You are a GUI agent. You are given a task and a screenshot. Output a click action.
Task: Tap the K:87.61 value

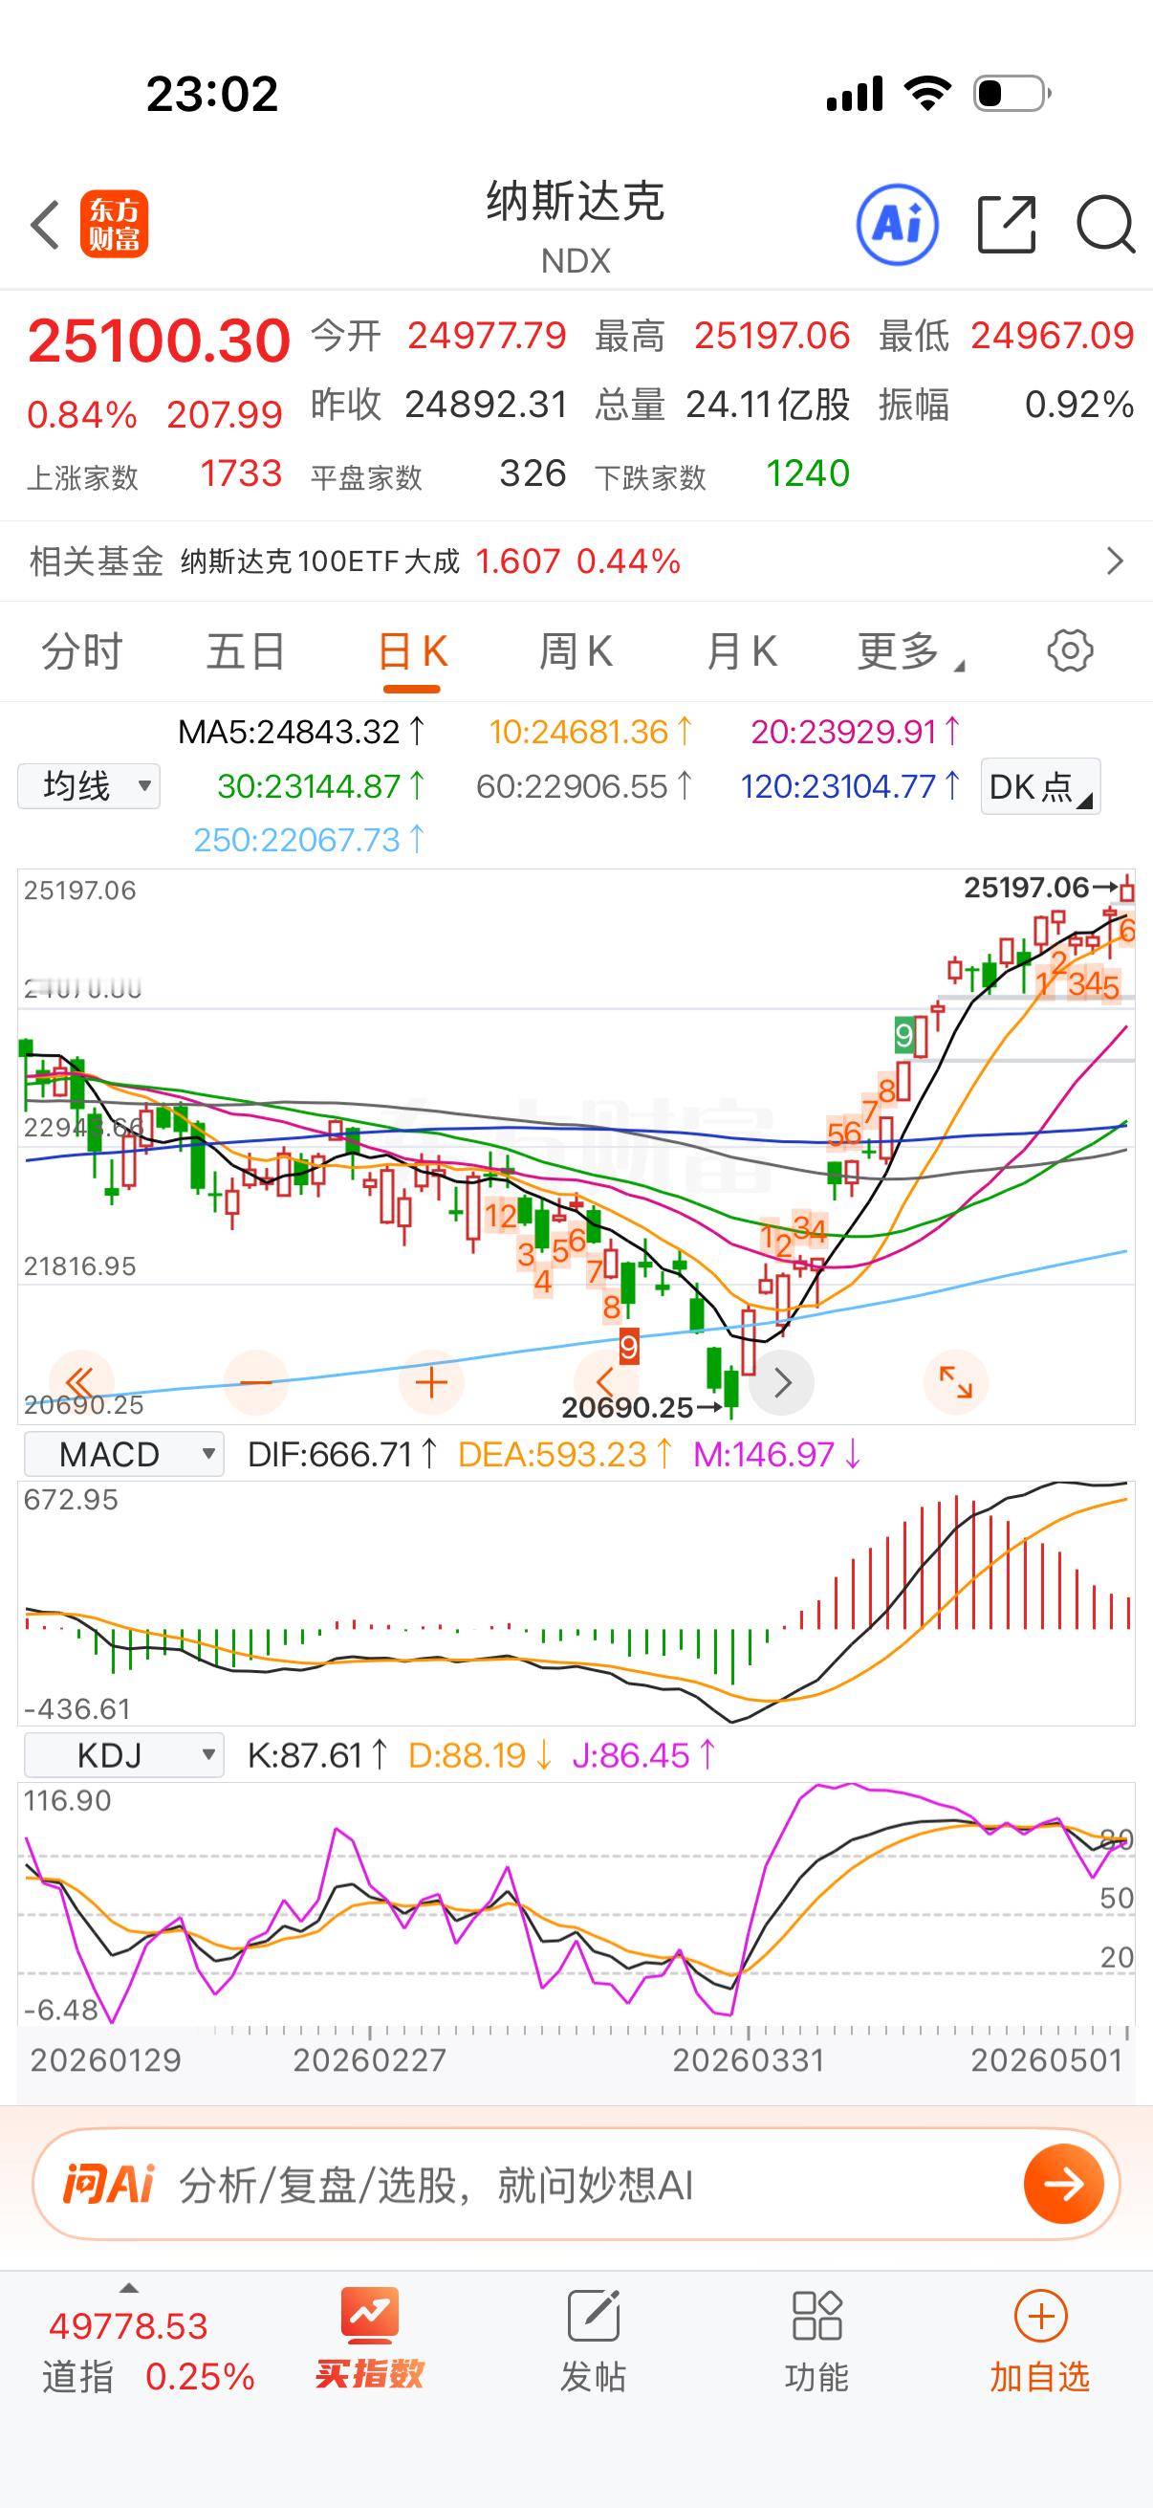pyautogui.click(x=317, y=1755)
